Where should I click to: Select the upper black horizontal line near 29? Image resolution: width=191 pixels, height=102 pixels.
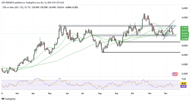pos(149,42)
